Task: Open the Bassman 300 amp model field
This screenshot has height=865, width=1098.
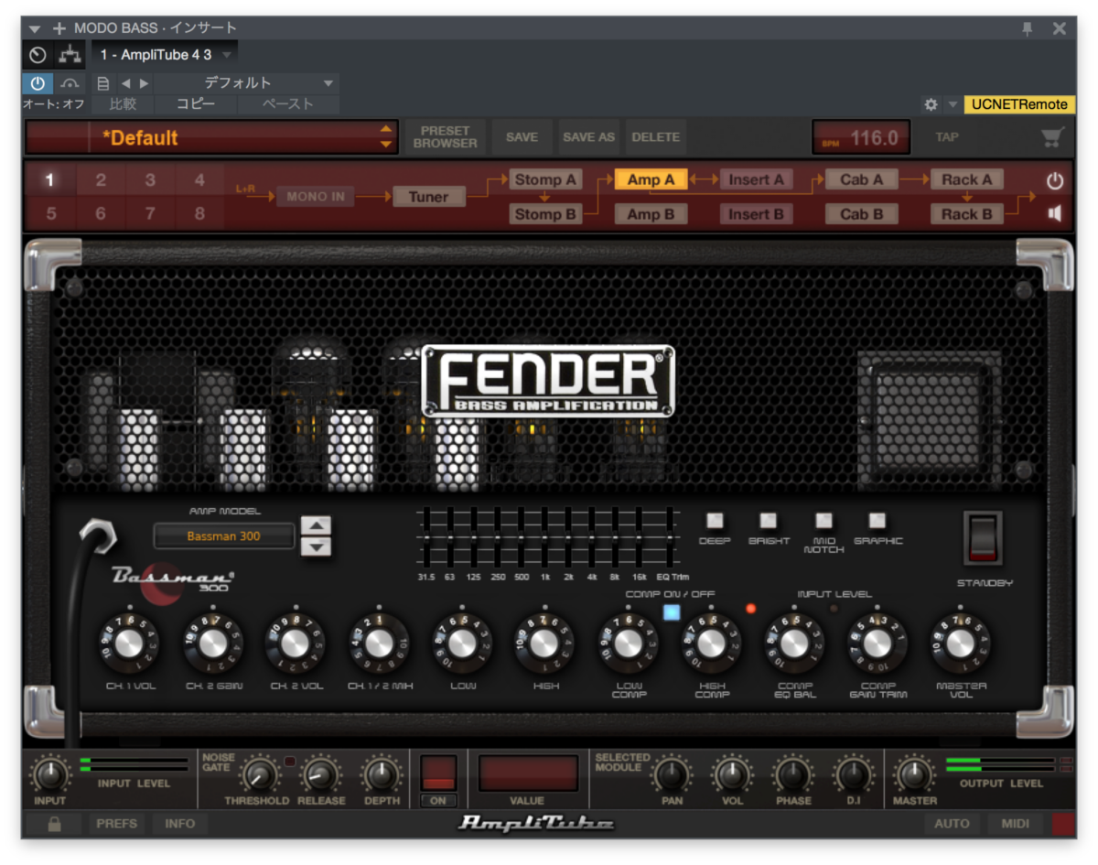Action: (x=224, y=536)
